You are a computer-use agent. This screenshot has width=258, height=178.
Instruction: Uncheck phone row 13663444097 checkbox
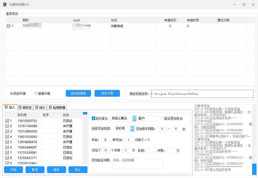(x=7, y=147)
